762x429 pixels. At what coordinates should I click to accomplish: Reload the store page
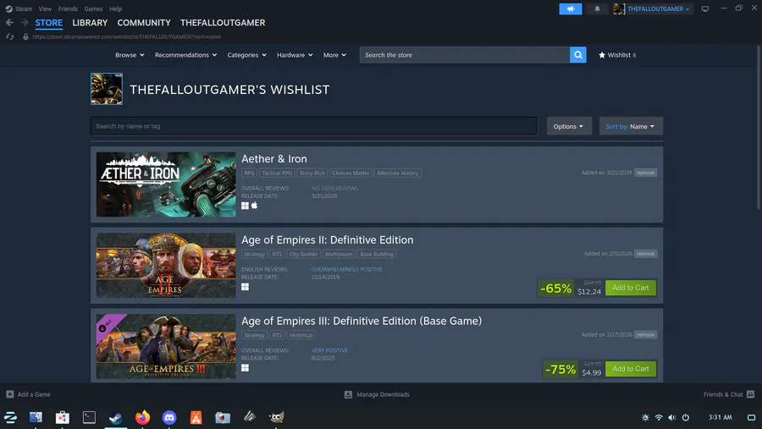(9, 36)
